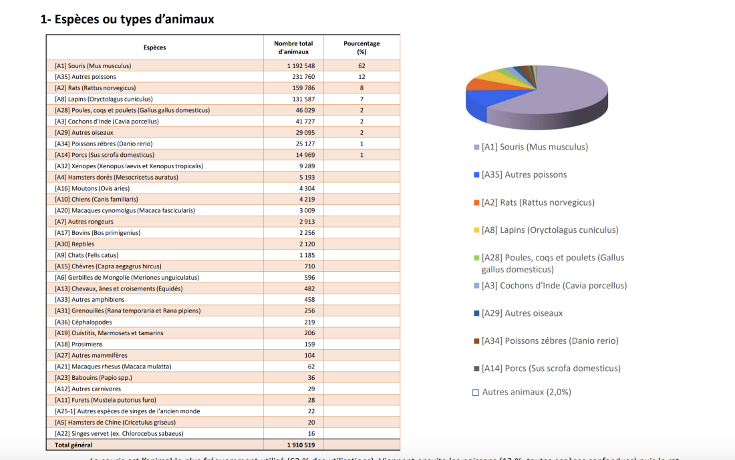Click the '[A7] Autres rongeurs' row label
This screenshot has width=735, height=460.
click(x=84, y=222)
